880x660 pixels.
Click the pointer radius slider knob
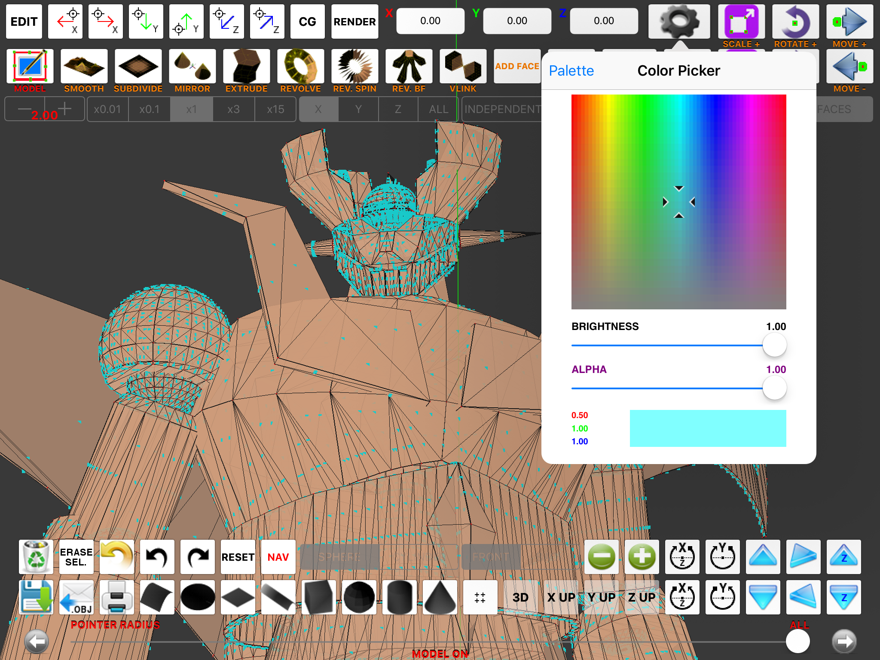[798, 642]
